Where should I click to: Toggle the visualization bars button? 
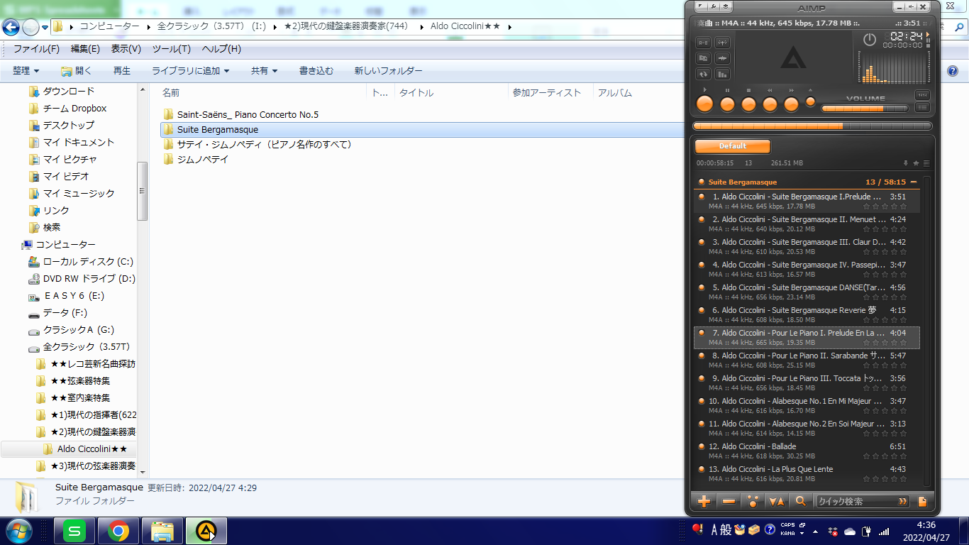coord(722,74)
